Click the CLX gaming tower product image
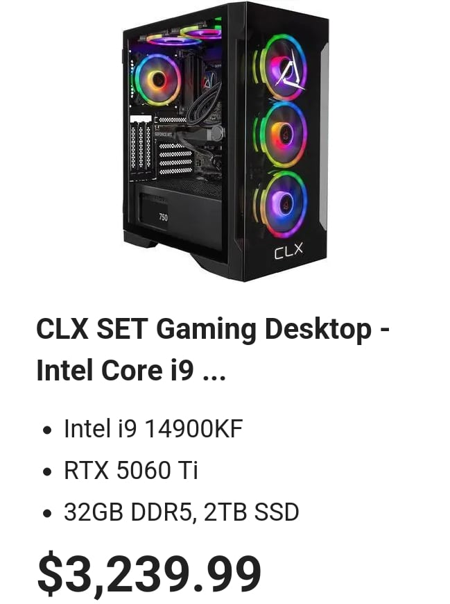The image size is (450, 604). click(225, 142)
